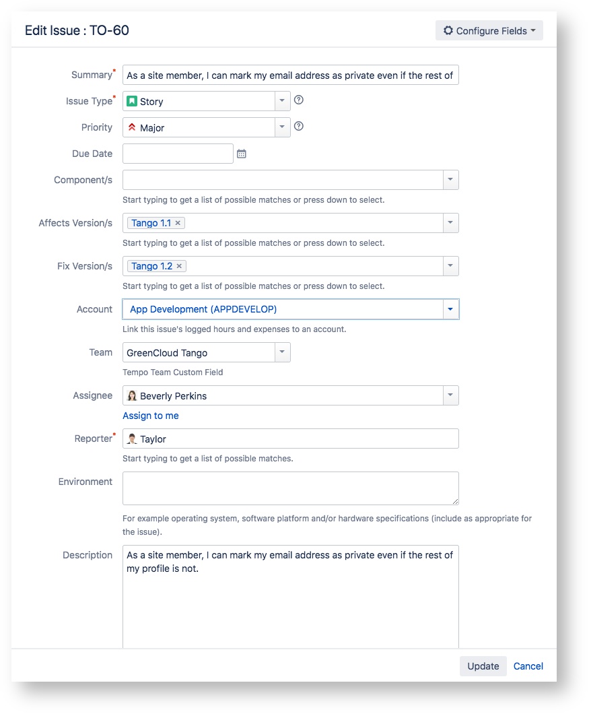Remove the Tango 1.2 fix version tag
This screenshot has width=589, height=714.
[179, 266]
